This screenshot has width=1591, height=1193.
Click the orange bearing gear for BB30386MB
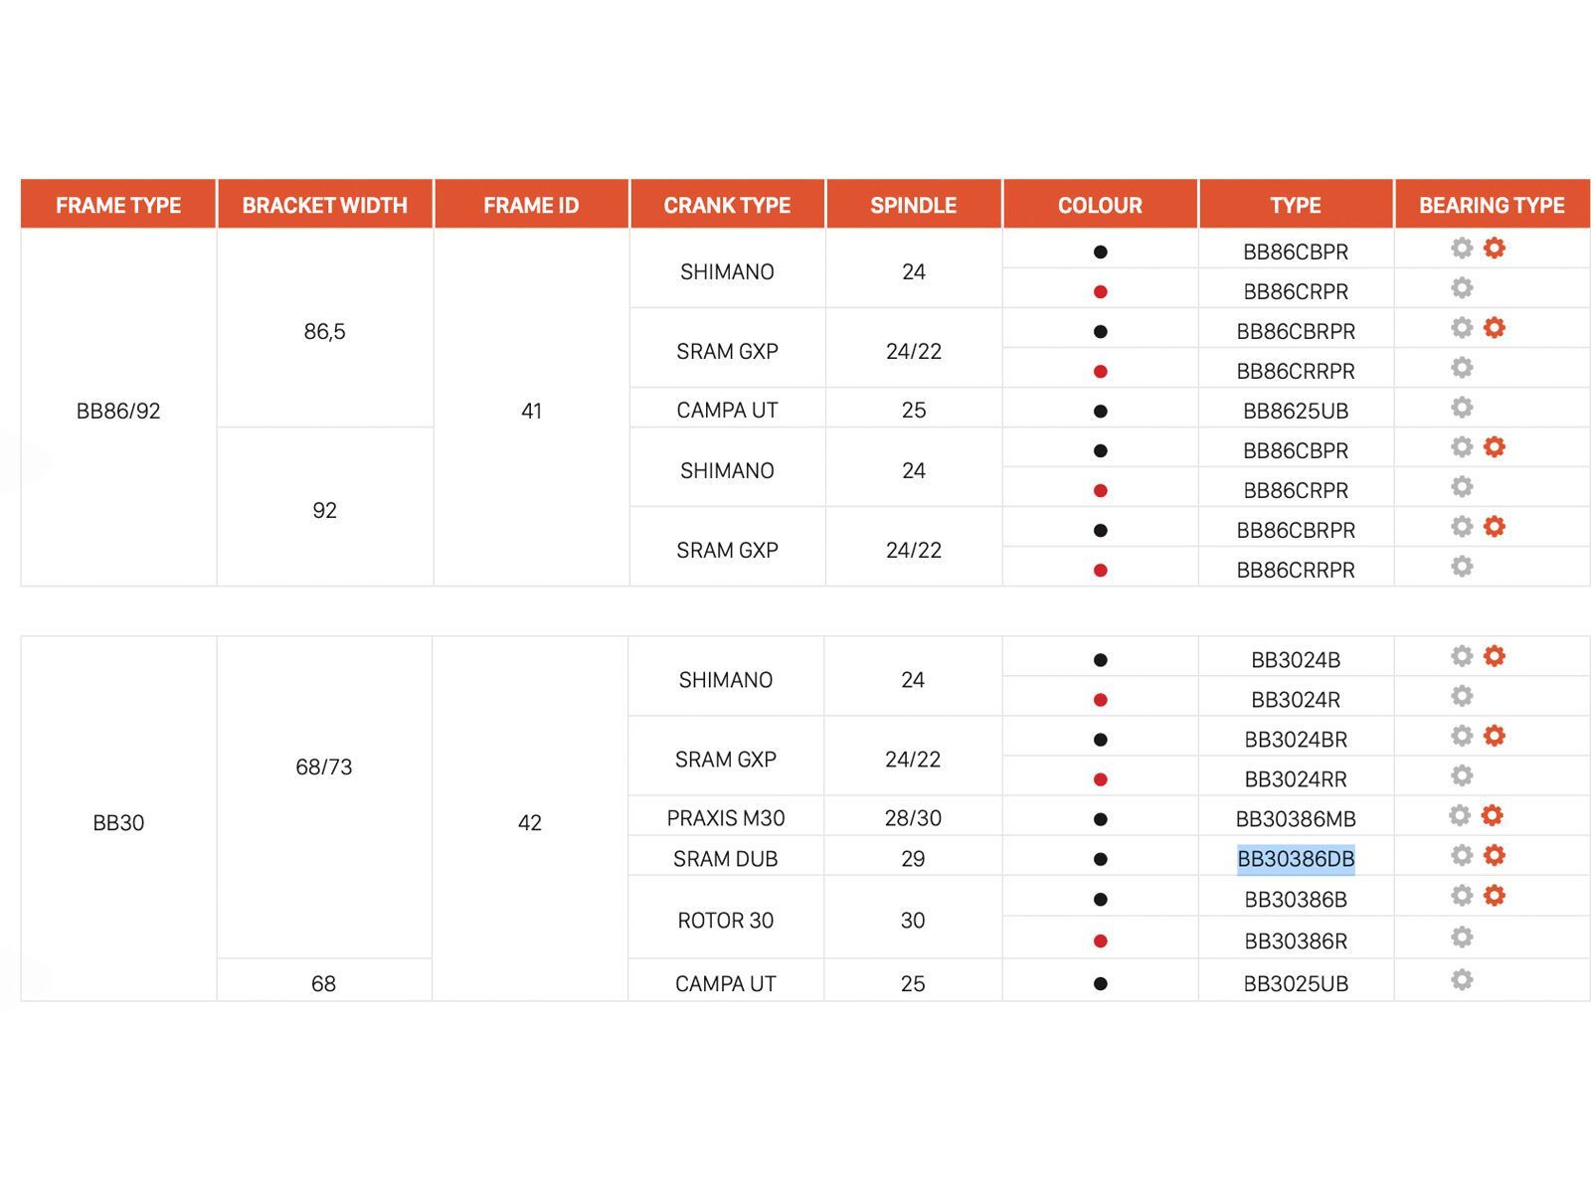point(1492,816)
